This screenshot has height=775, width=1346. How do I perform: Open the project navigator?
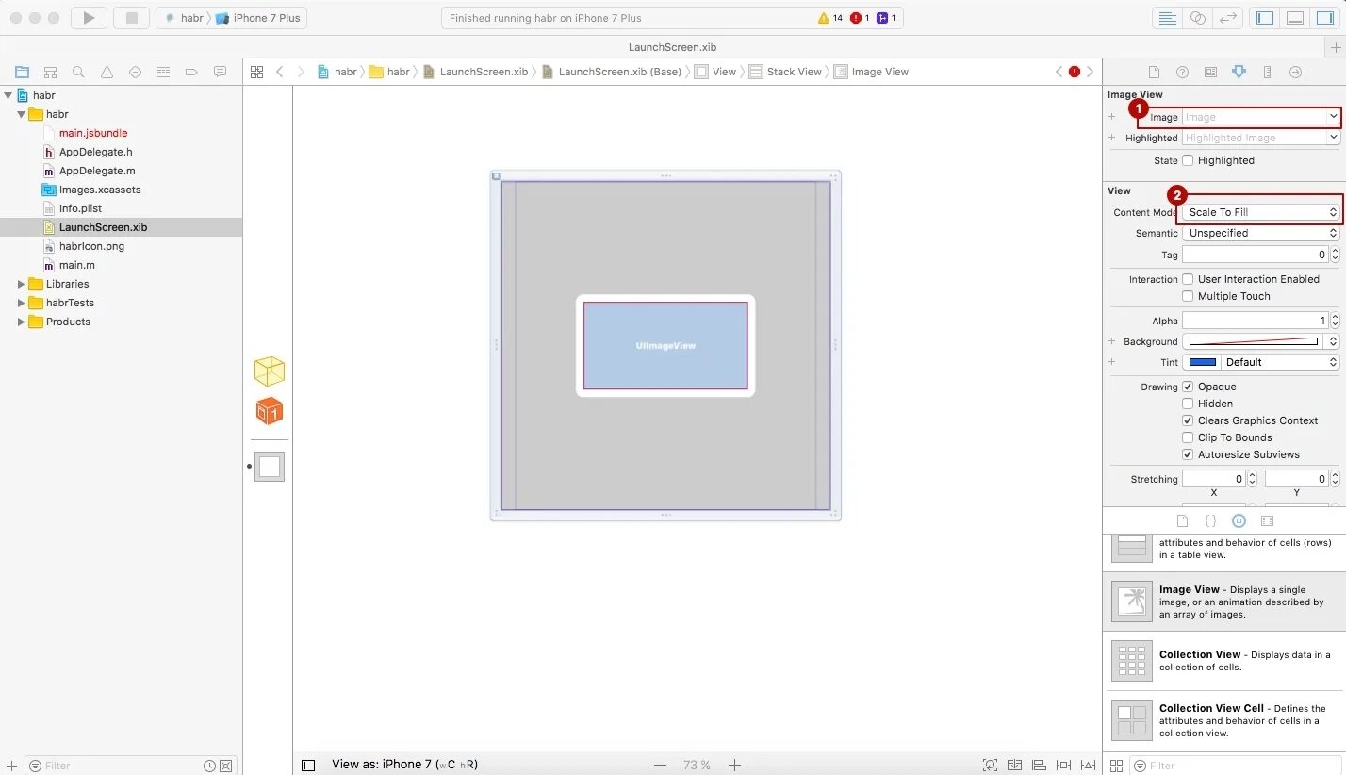[22, 72]
